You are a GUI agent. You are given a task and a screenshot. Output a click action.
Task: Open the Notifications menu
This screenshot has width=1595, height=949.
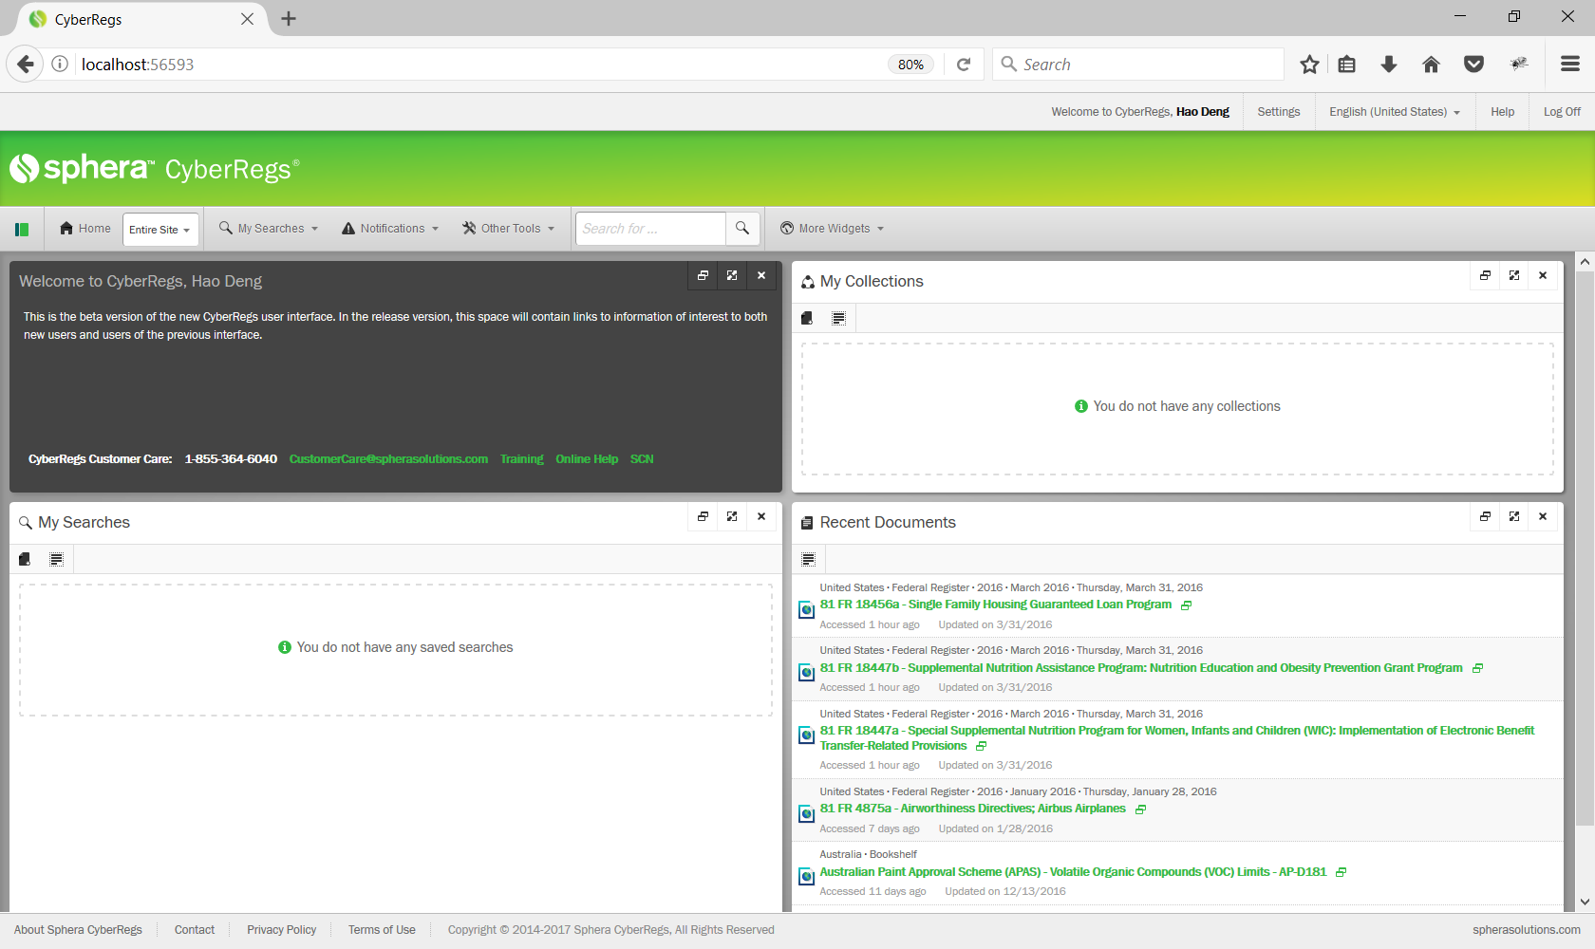click(390, 229)
